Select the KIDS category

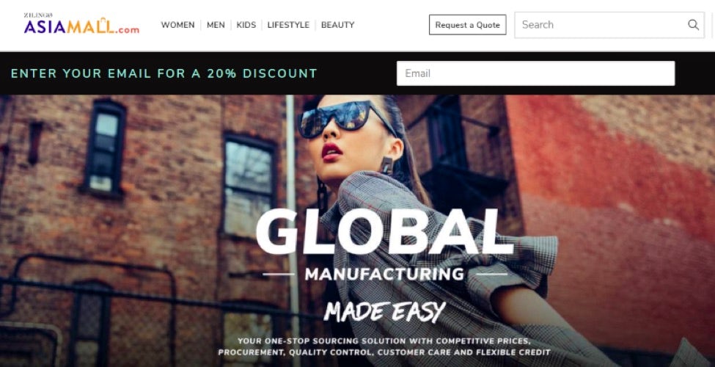tap(246, 25)
